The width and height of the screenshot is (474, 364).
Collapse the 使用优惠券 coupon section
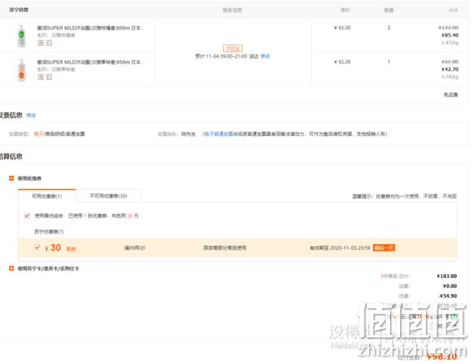[x=12, y=178]
